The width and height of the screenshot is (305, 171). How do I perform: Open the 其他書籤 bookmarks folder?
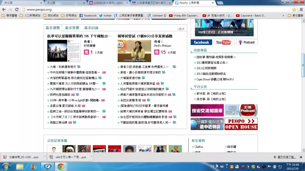(295, 16)
